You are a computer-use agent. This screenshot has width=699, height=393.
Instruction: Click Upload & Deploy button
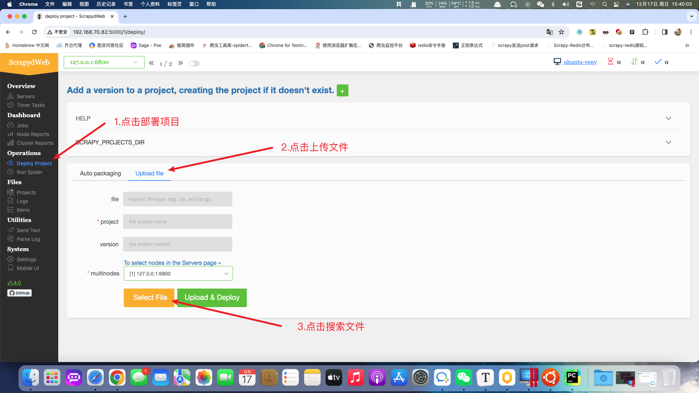[212, 298]
